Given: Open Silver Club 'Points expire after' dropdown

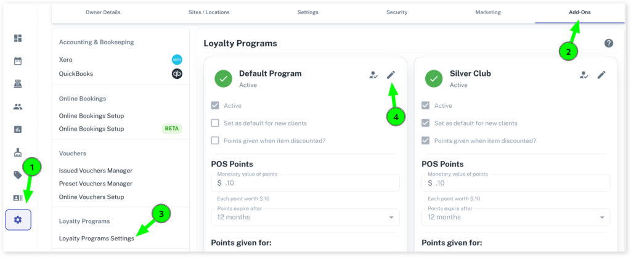Looking at the screenshot, I should point(515,217).
